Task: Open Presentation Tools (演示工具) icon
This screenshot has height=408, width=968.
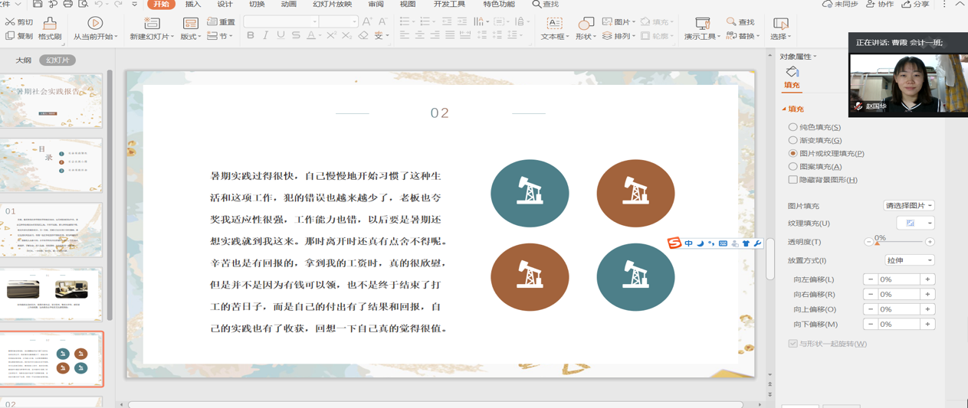Action: point(702,24)
